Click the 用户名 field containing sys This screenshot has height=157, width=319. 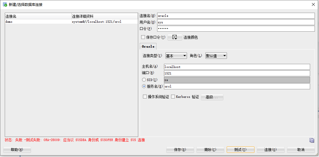pyautogui.click(x=236, y=22)
